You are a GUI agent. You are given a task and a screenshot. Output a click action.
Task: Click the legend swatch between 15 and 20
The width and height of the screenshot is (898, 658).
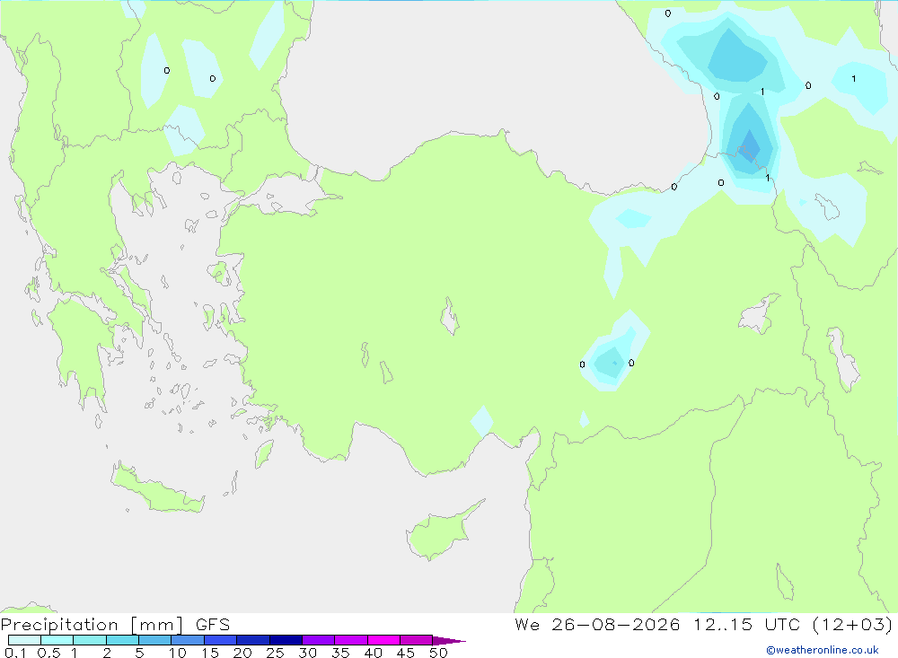(220, 640)
